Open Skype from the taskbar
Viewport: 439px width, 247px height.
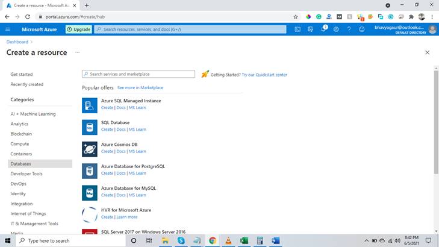click(181, 240)
